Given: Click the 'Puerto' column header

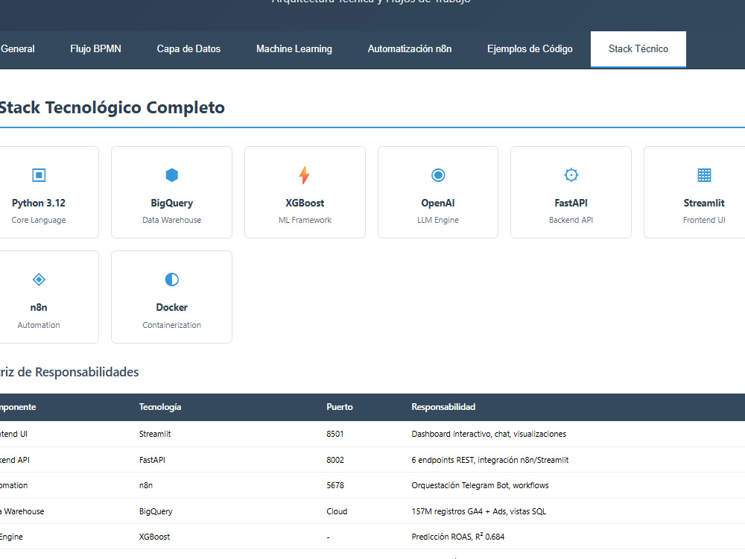Looking at the screenshot, I should (x=339, y=407).
